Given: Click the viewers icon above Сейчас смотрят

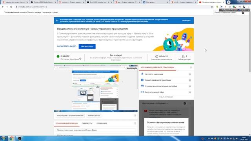Looking at the screenshot, I should pos(183,56).
